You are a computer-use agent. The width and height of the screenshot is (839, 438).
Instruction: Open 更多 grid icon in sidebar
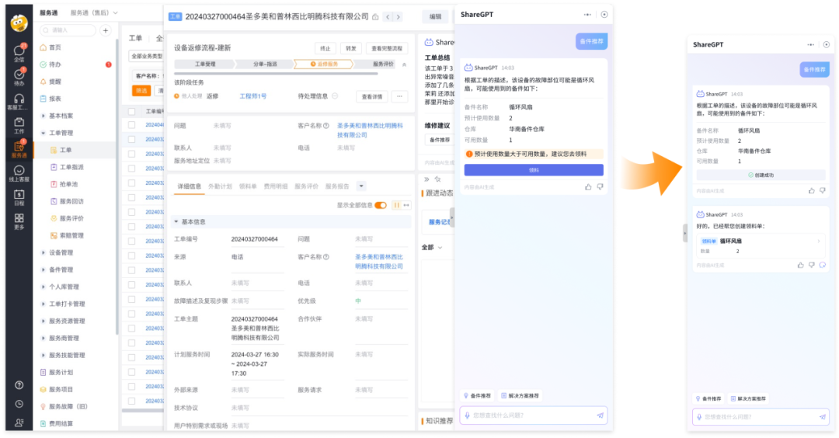click(19, 221)
